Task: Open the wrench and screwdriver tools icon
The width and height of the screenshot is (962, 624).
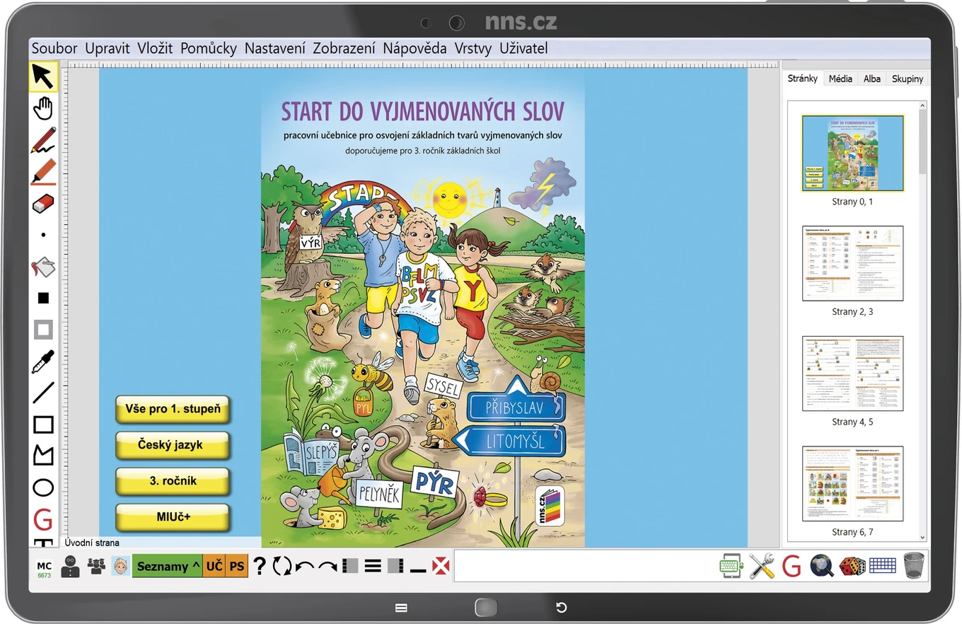Action: pos(762,566)
